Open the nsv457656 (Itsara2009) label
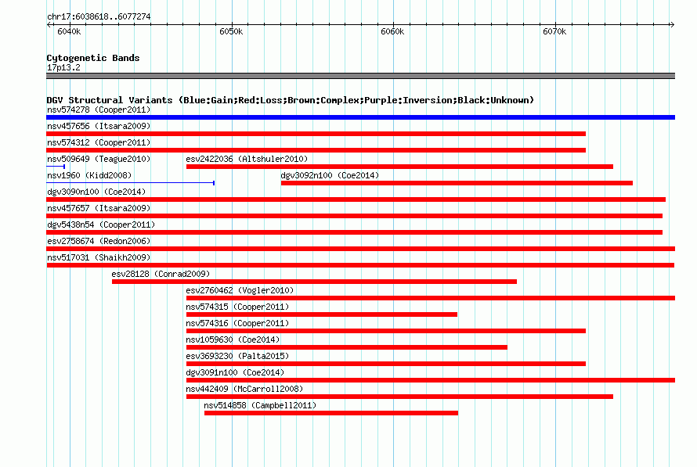Image resolution: width=697 pixels, height=467 pixels. [x=99, y=126]
